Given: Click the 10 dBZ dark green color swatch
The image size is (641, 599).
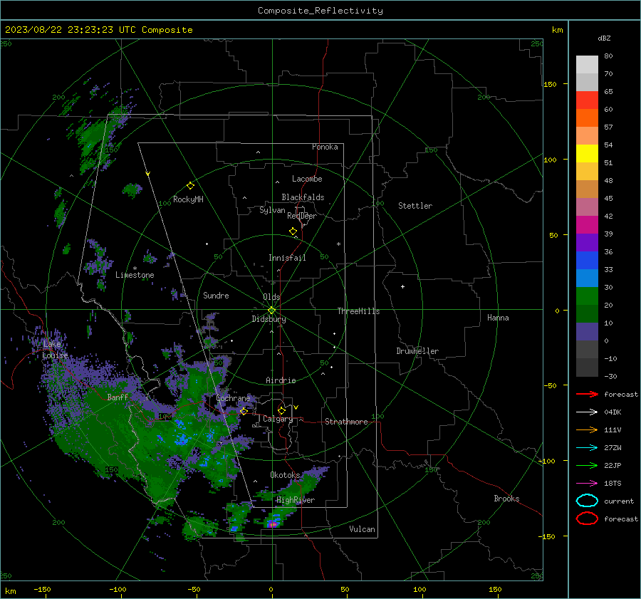Looking at the screenshot, I should (587, 313).
